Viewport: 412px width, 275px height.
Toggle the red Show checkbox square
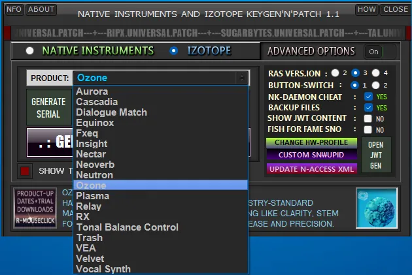25,171
